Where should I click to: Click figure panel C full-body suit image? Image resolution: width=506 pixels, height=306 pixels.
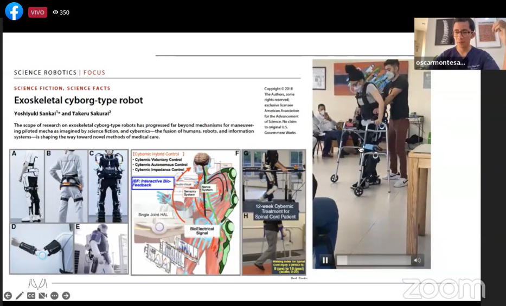click(108, 186)
